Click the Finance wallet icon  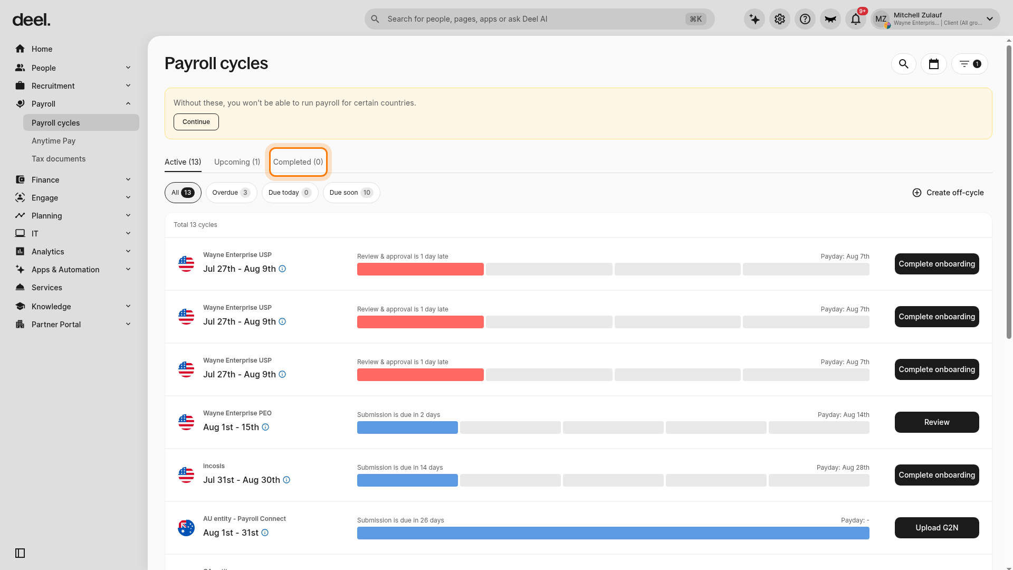[x=20, y=180]
